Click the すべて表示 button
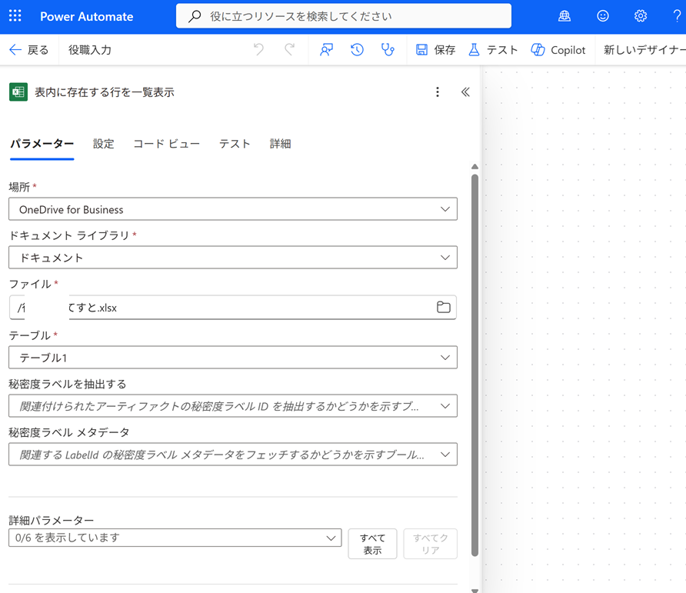 click(372, 544)
